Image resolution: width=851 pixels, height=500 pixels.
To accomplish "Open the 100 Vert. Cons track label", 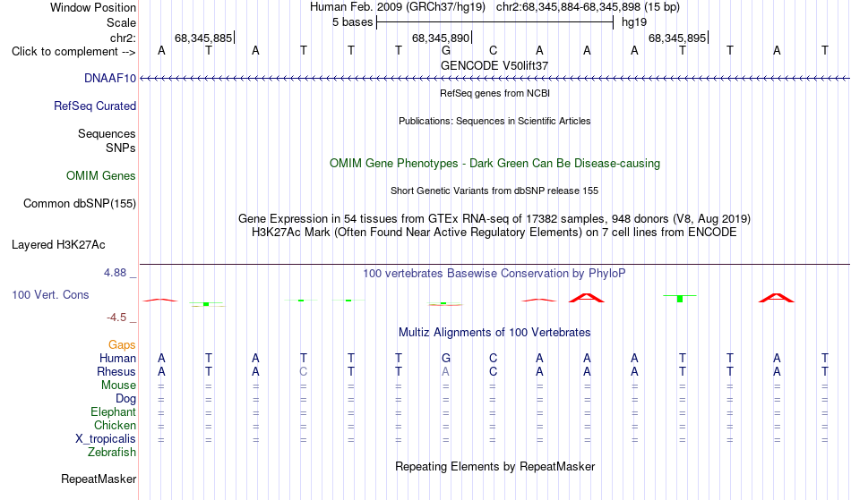I will pyautogui.click(x=50, y=295).
